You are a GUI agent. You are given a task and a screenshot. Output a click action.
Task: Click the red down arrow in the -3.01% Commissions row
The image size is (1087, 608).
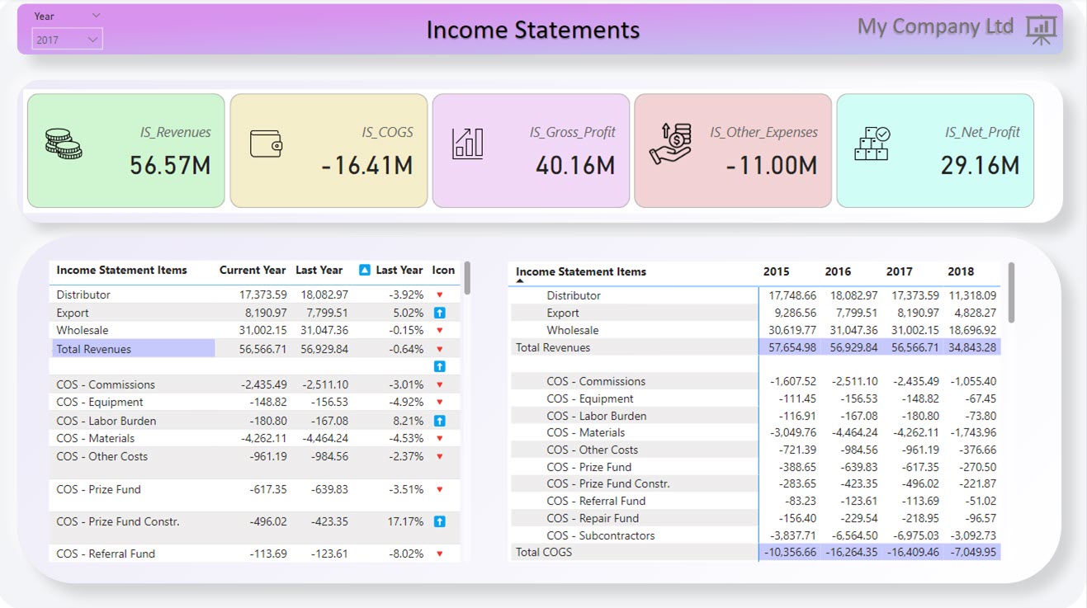click(440, 384)
